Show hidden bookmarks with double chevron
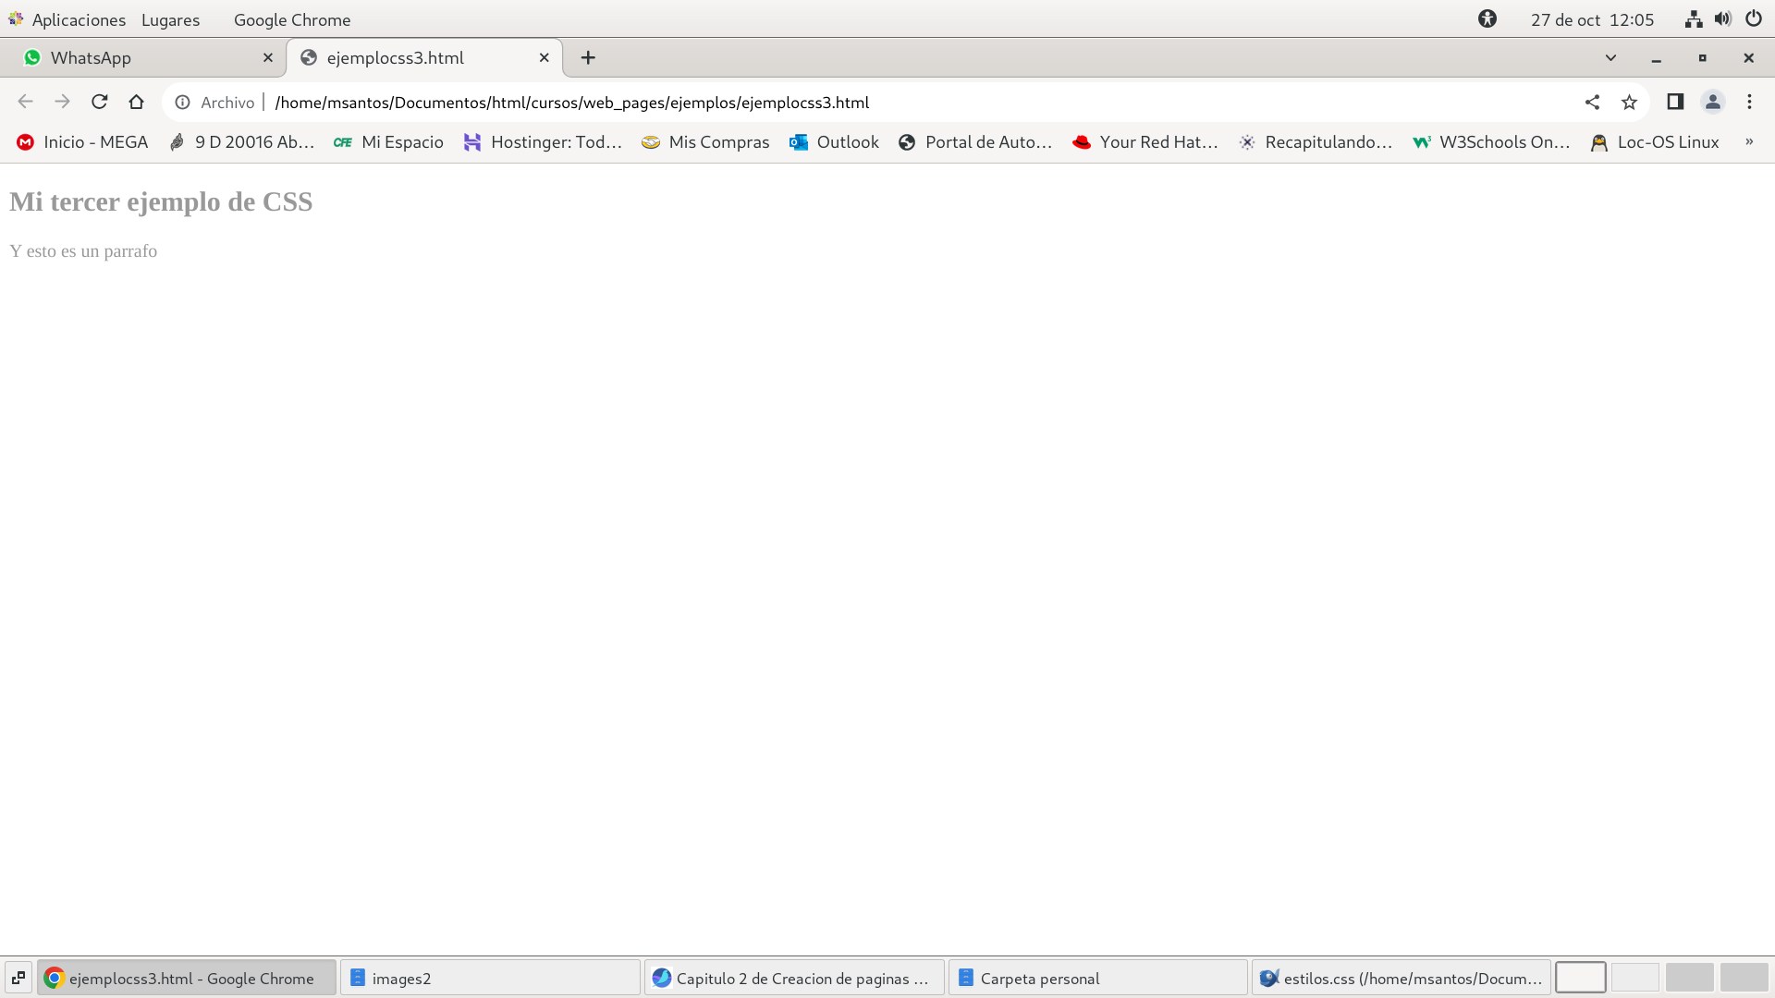 coord(1749,141)
